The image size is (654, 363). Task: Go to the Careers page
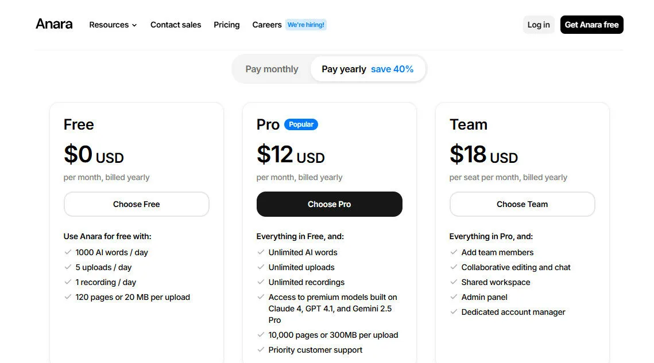pyautogui.click(x=266, y=25)
